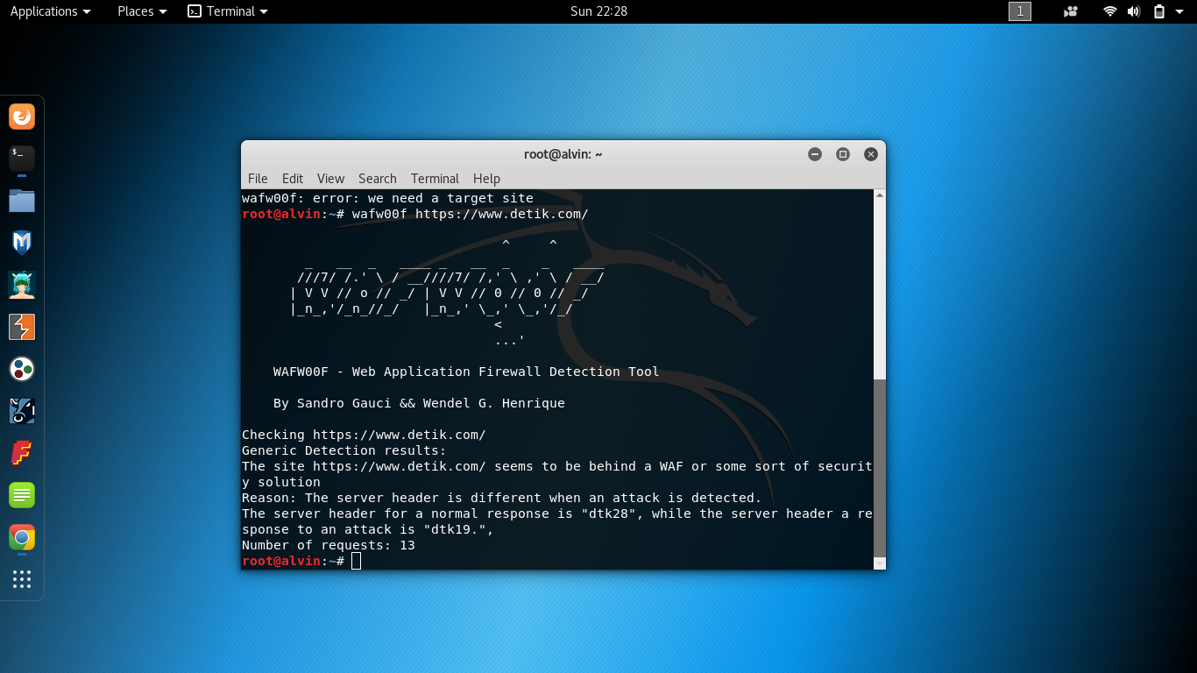Click the 'Reason: The server header' line

502,498
